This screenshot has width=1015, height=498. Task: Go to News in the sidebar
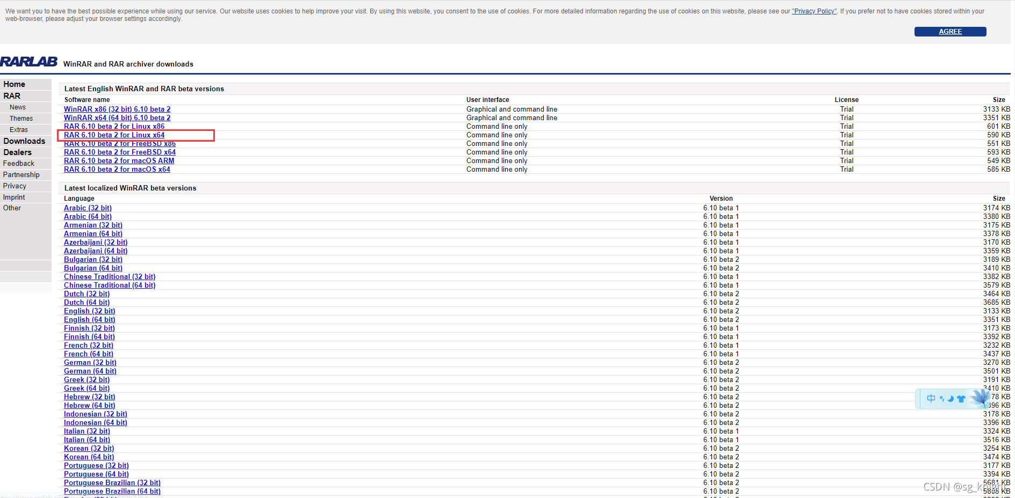click(18, 107)
